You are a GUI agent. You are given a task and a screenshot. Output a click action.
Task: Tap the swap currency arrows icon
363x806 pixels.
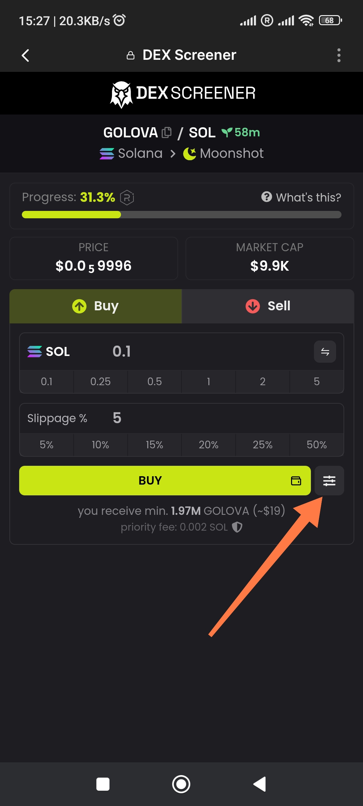click(x=325, y=352)
